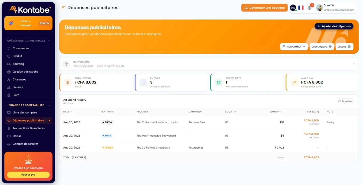Click the user profile photo
The height and width of the screenshot is (185, 363).
319,8
